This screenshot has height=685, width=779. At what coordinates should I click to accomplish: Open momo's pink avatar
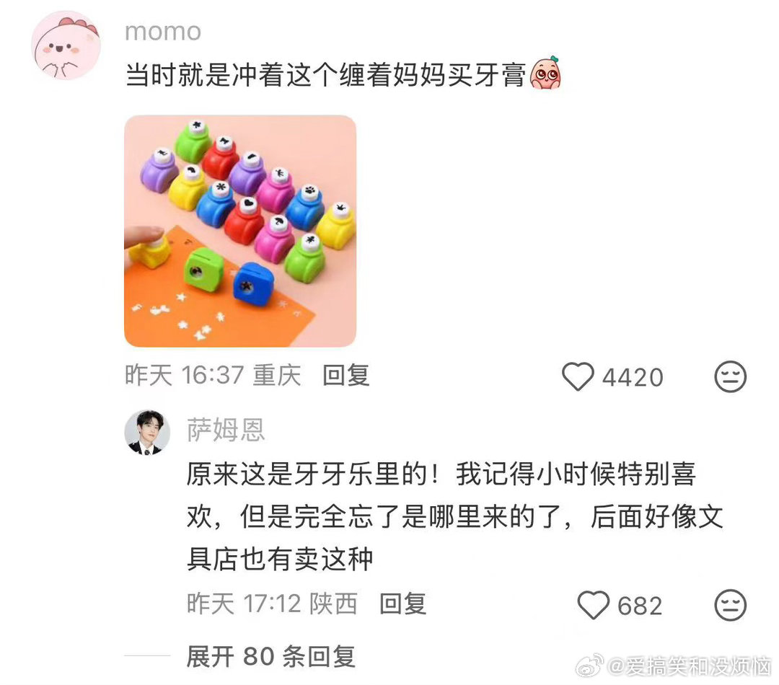[66, 45]
